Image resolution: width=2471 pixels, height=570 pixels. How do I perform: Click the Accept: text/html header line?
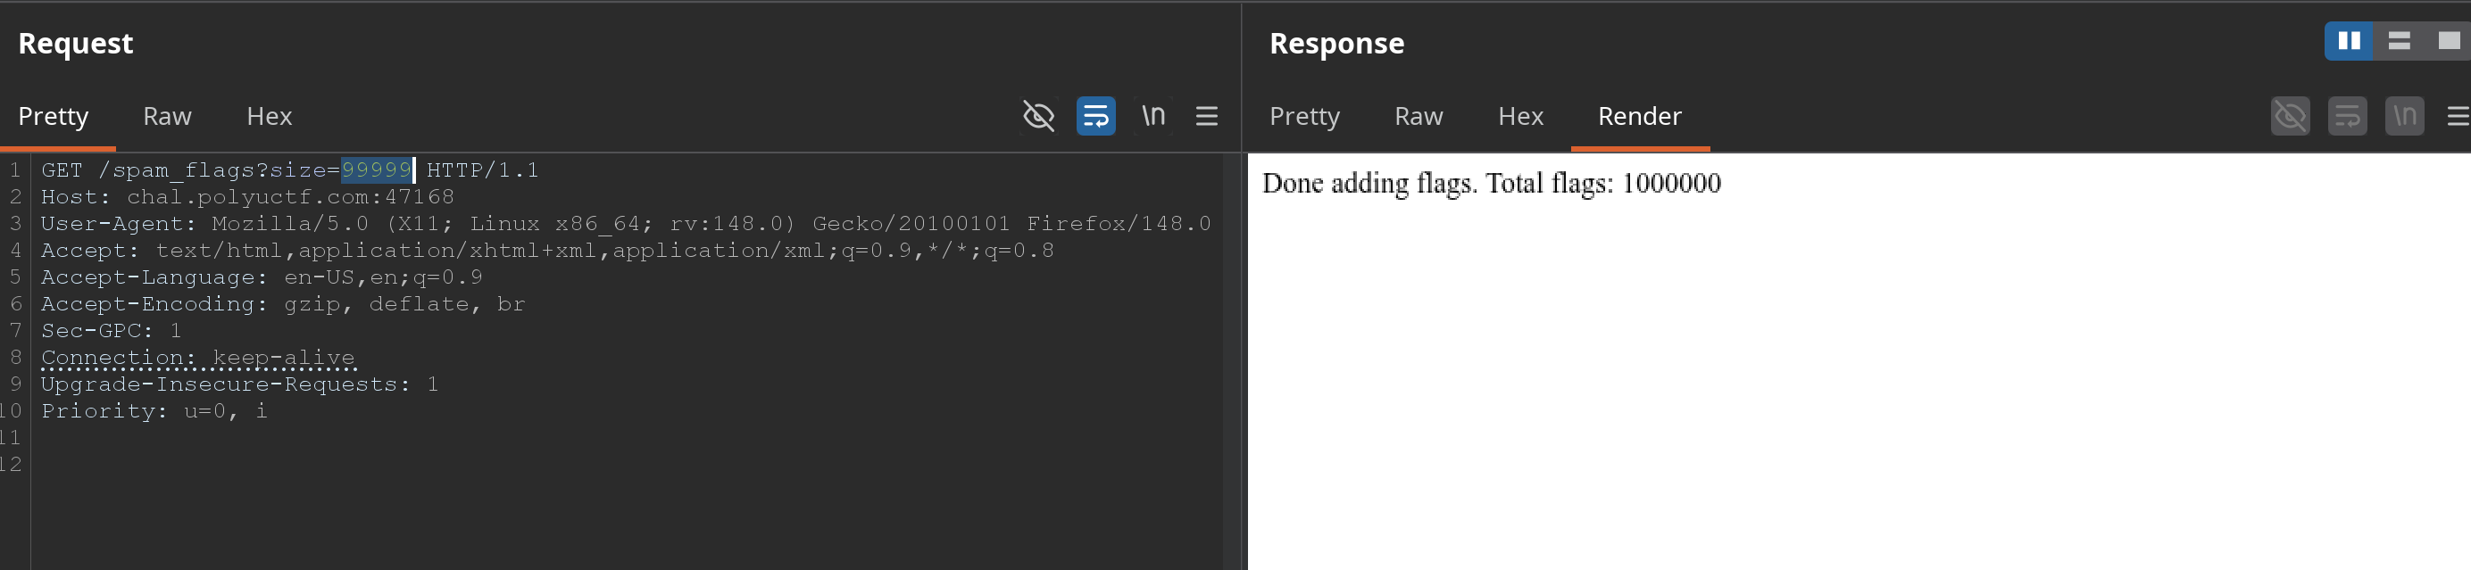pos(548,251)
